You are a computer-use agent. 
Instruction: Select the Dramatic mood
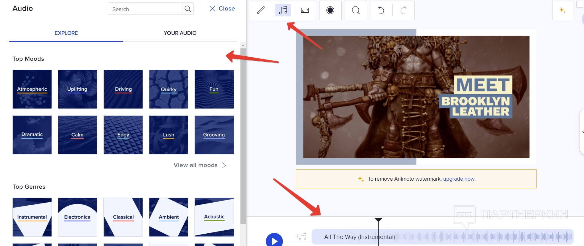(x=32, y=135)
